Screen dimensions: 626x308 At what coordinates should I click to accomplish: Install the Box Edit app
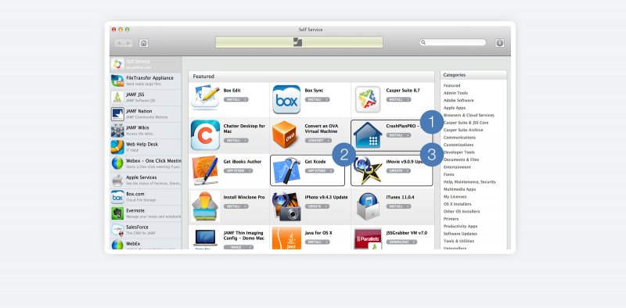(x=236, y=99)
